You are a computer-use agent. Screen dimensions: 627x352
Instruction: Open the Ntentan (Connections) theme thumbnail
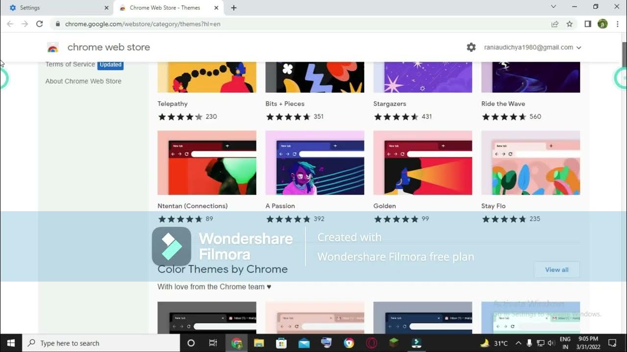coord(207,163)
